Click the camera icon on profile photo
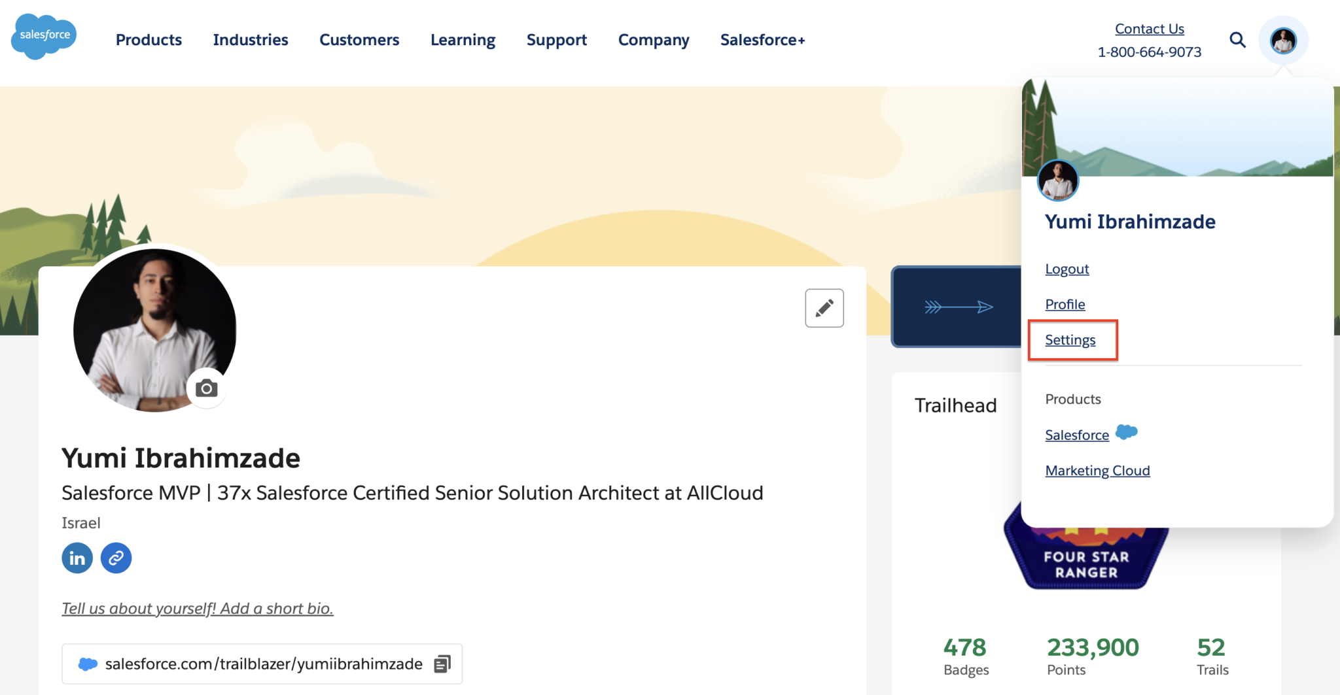 pos(207,388)
